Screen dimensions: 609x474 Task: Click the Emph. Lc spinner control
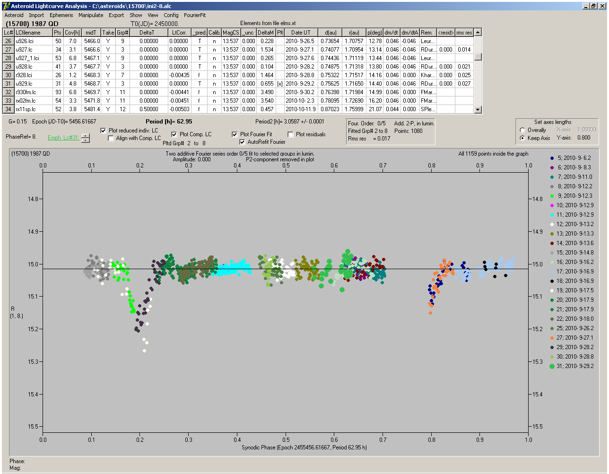85,138
